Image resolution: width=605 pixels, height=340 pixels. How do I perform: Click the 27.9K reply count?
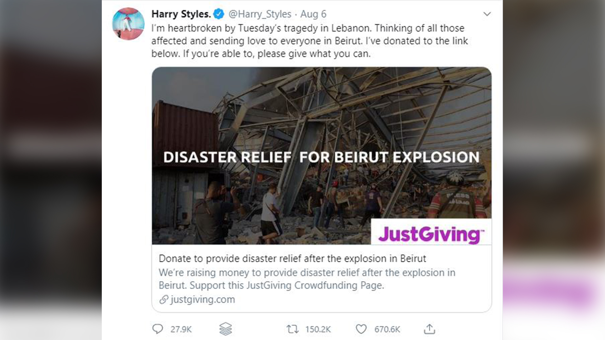click(181, 329)
